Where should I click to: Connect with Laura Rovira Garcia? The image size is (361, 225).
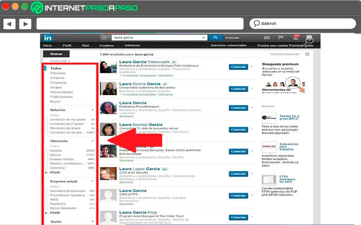(x=239, y=89)
